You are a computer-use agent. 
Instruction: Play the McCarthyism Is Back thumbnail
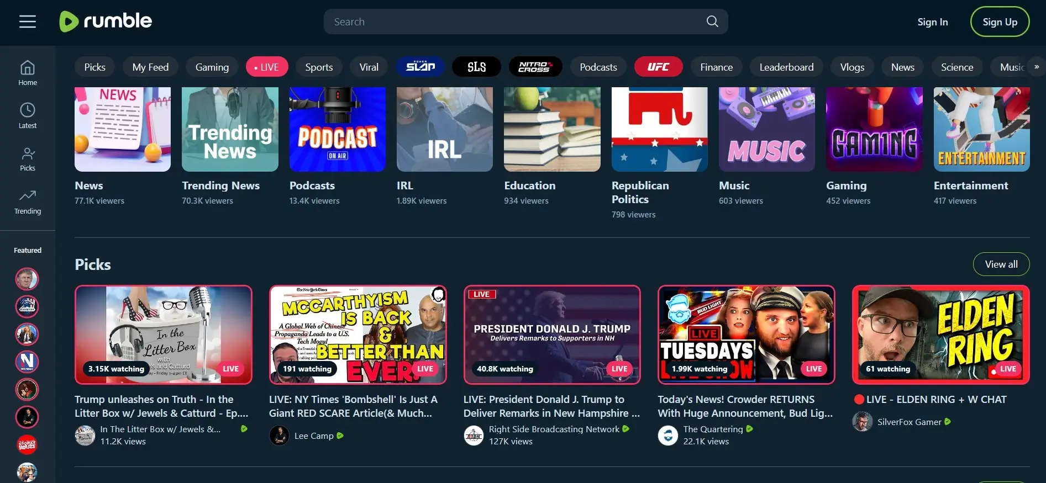coord(358,335)
